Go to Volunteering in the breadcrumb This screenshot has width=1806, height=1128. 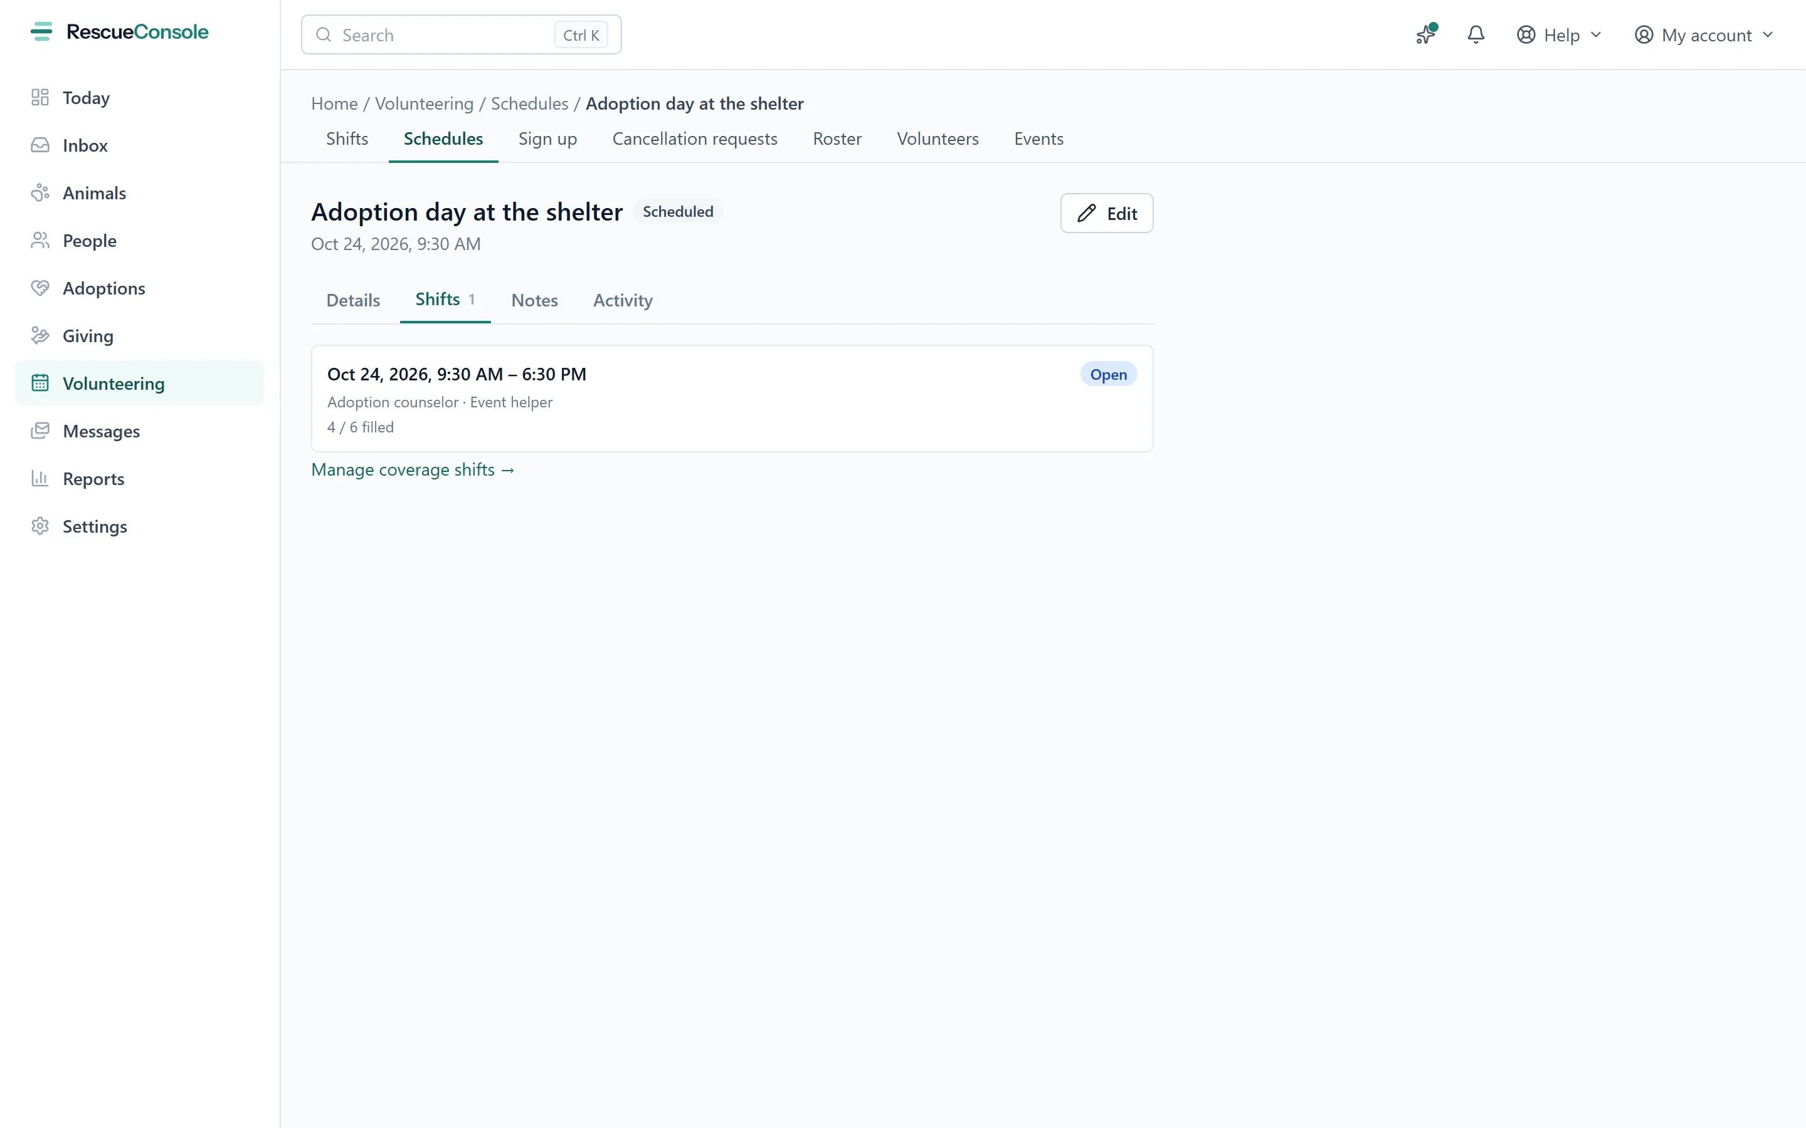[x=424, y=103]
